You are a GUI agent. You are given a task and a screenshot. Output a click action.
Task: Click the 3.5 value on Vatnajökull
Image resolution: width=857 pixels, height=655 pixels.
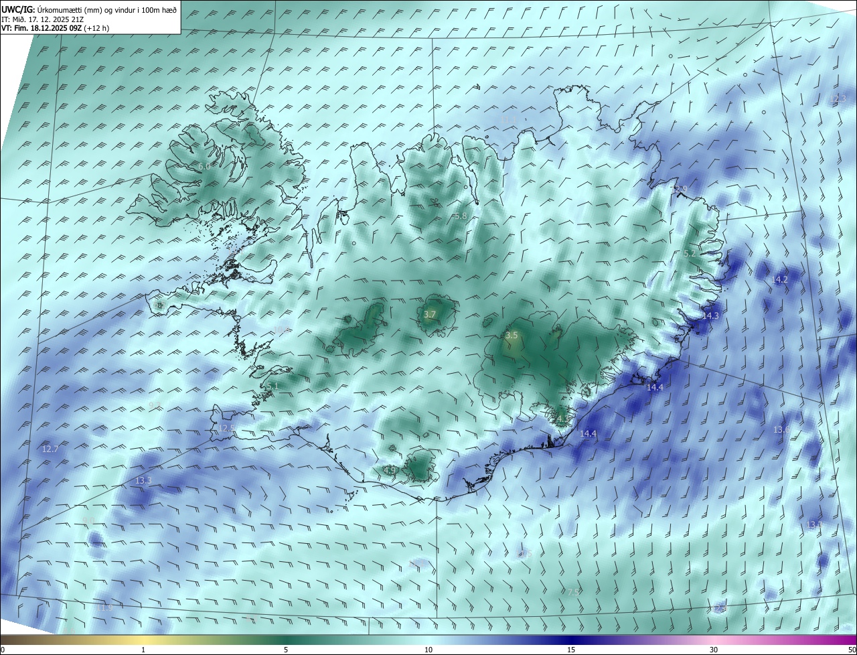point(512,335)
